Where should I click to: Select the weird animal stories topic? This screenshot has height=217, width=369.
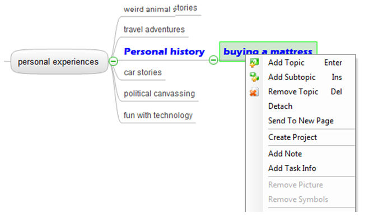pos(161,9)
